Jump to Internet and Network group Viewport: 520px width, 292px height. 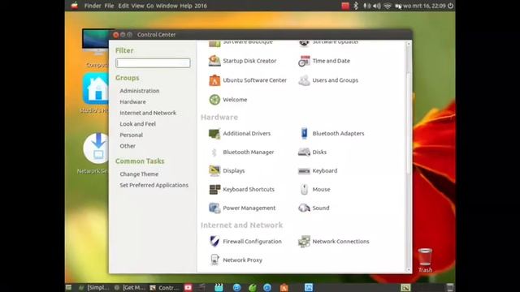148,113
